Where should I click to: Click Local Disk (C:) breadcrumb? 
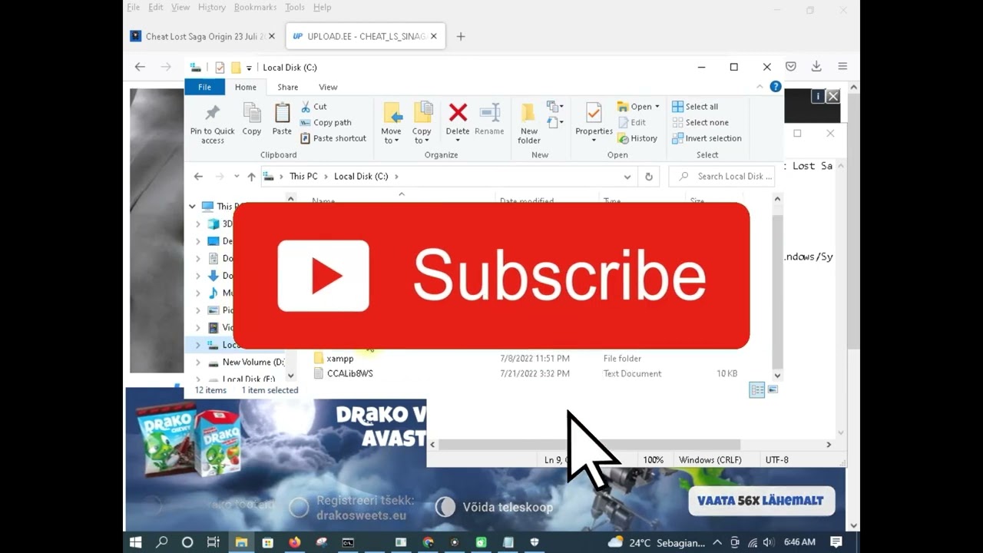pyautogui.click(x=361, y=176)
